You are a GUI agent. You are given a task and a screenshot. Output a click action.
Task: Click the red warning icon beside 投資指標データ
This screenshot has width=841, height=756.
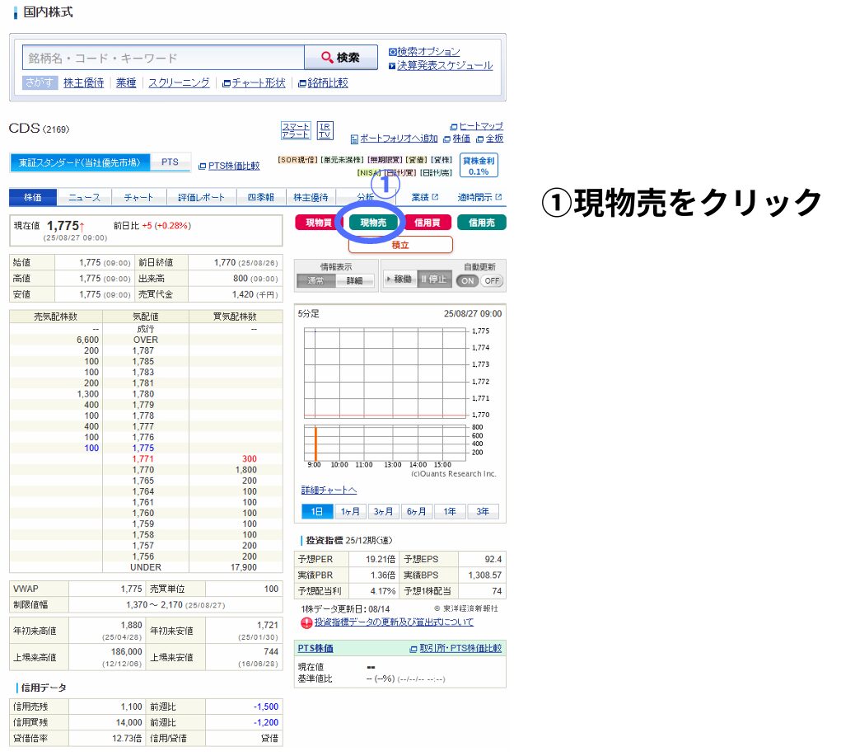coord(306,622)
